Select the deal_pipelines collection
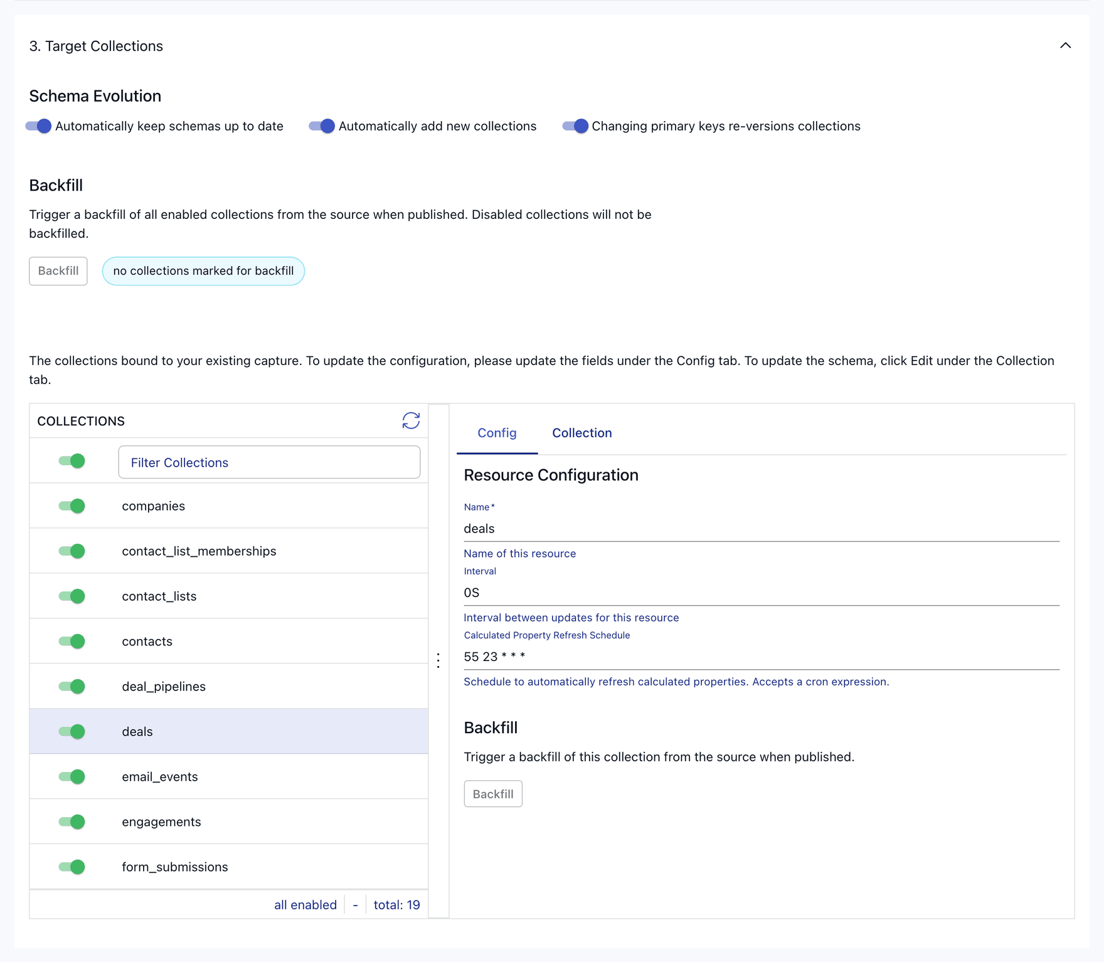This screenshot has height=962, width=1104. tap(229, 687)
